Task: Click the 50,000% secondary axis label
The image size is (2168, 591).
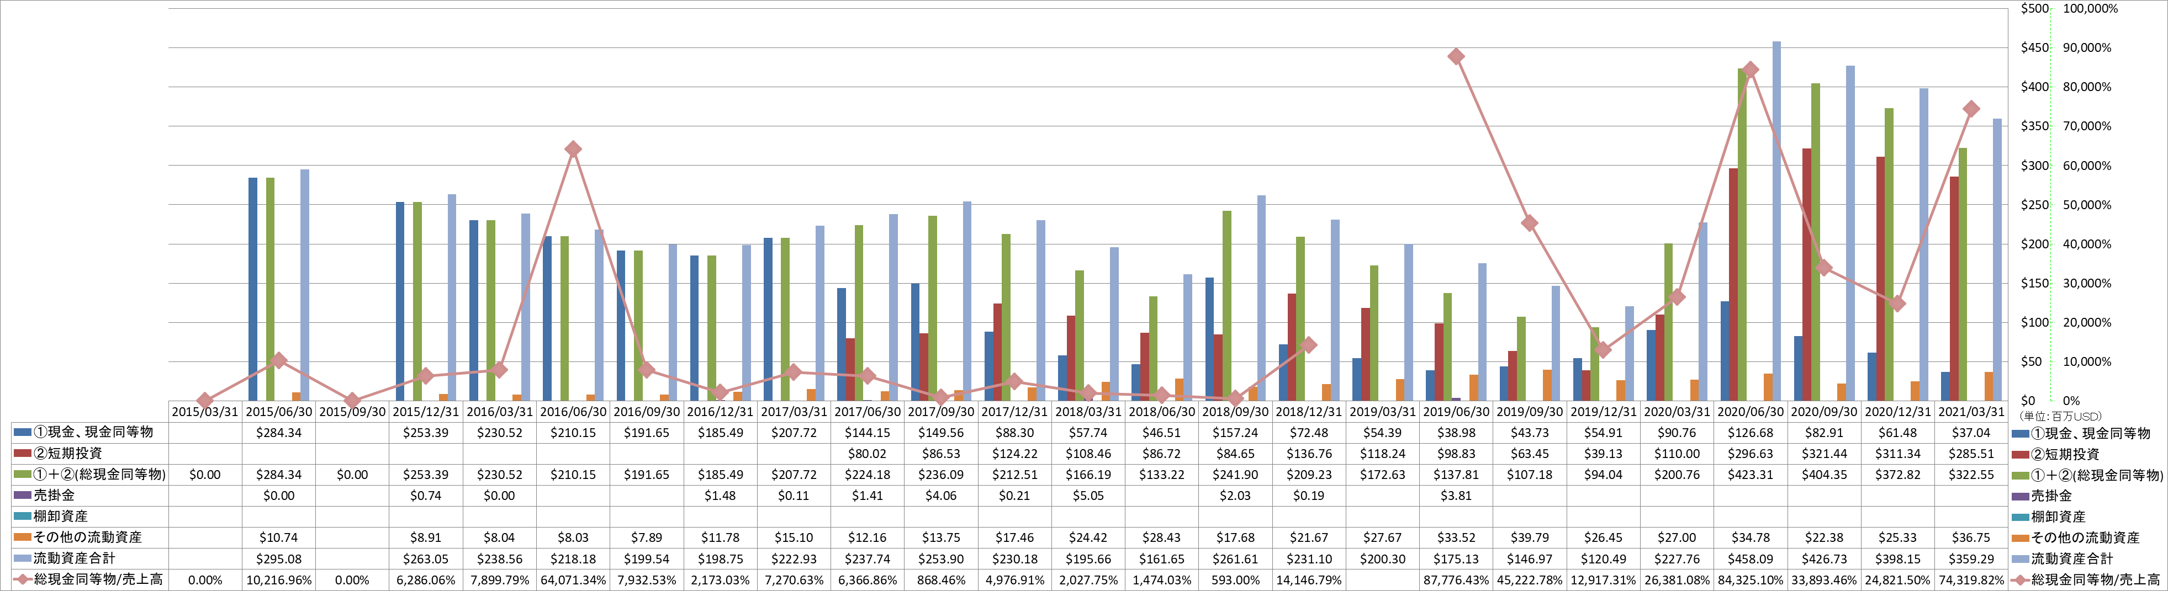Action: pos(2087,205)
